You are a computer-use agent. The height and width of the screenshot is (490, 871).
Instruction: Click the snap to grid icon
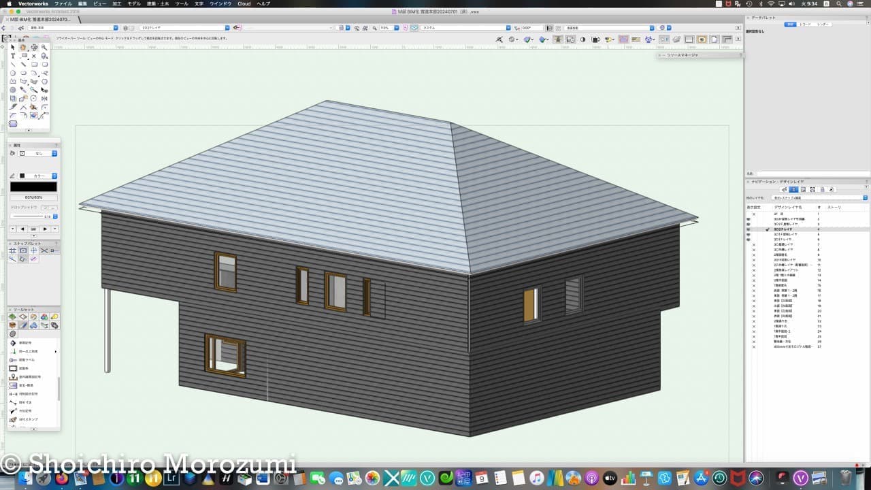click(x=13, y=251)
